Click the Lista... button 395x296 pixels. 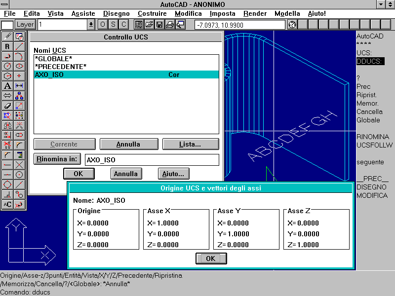[x=191, y=144]
